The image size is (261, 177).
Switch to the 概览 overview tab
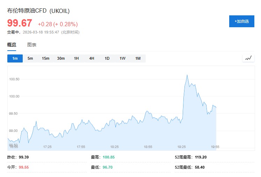tap(12, 45)
